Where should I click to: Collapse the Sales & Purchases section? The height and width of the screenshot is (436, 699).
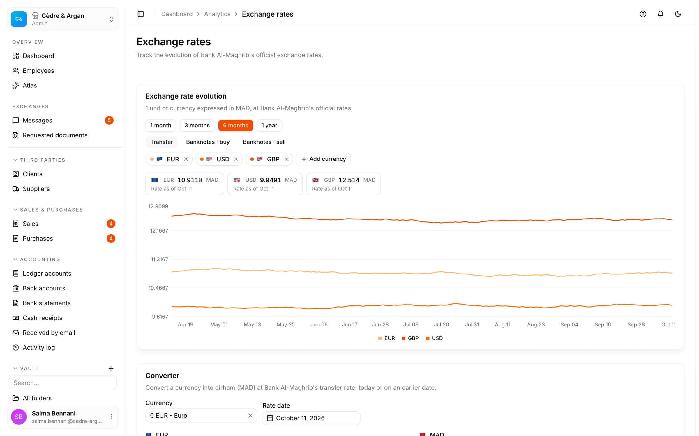48,210
